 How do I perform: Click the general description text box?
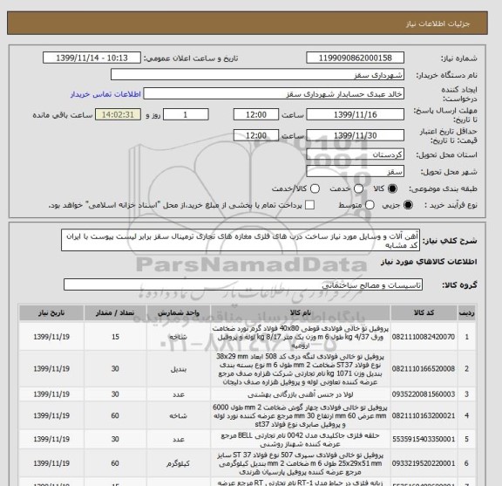[241, 240]
